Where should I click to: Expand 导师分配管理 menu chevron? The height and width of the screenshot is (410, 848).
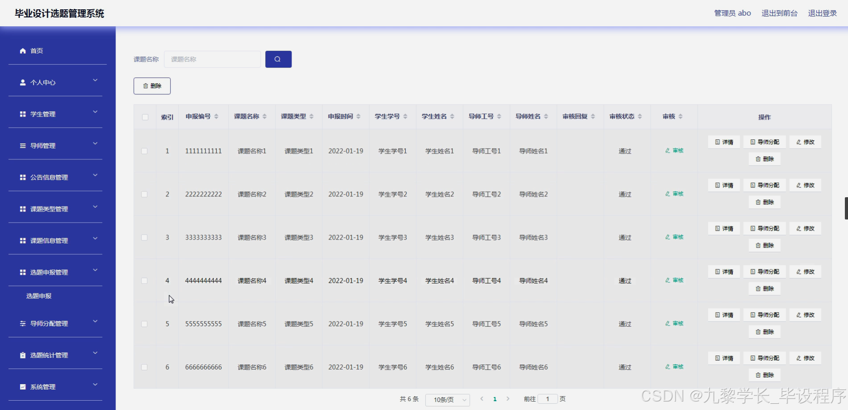tap(95, 321)
